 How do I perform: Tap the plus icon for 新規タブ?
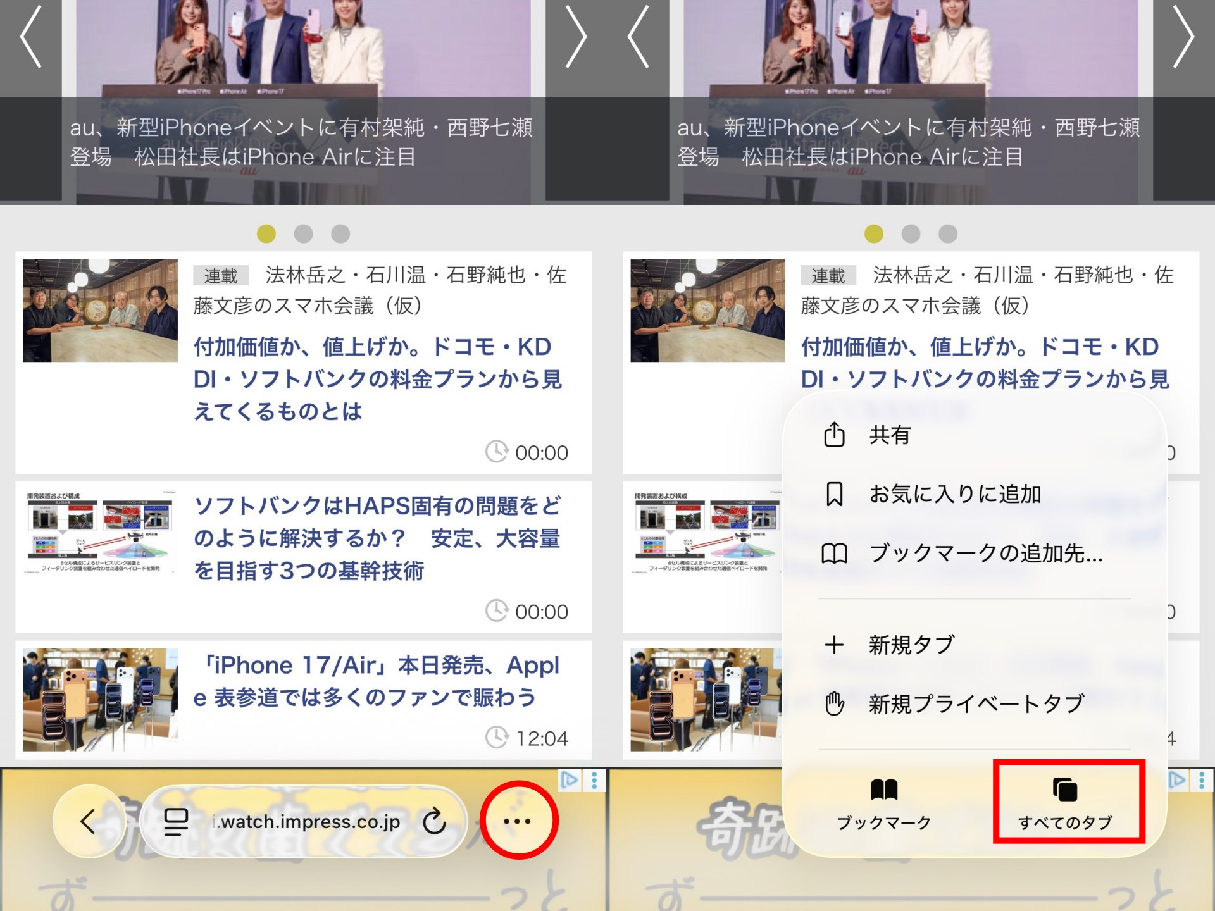coord(835,643)
